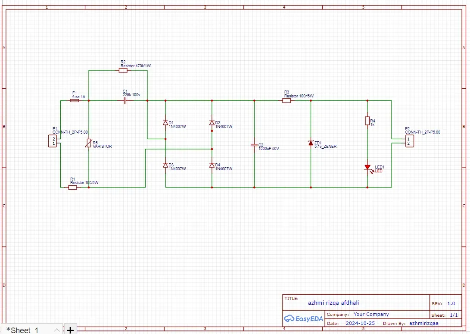470x334 pixels.
Task: Select the P2 output connector
Action: point(410,141)
